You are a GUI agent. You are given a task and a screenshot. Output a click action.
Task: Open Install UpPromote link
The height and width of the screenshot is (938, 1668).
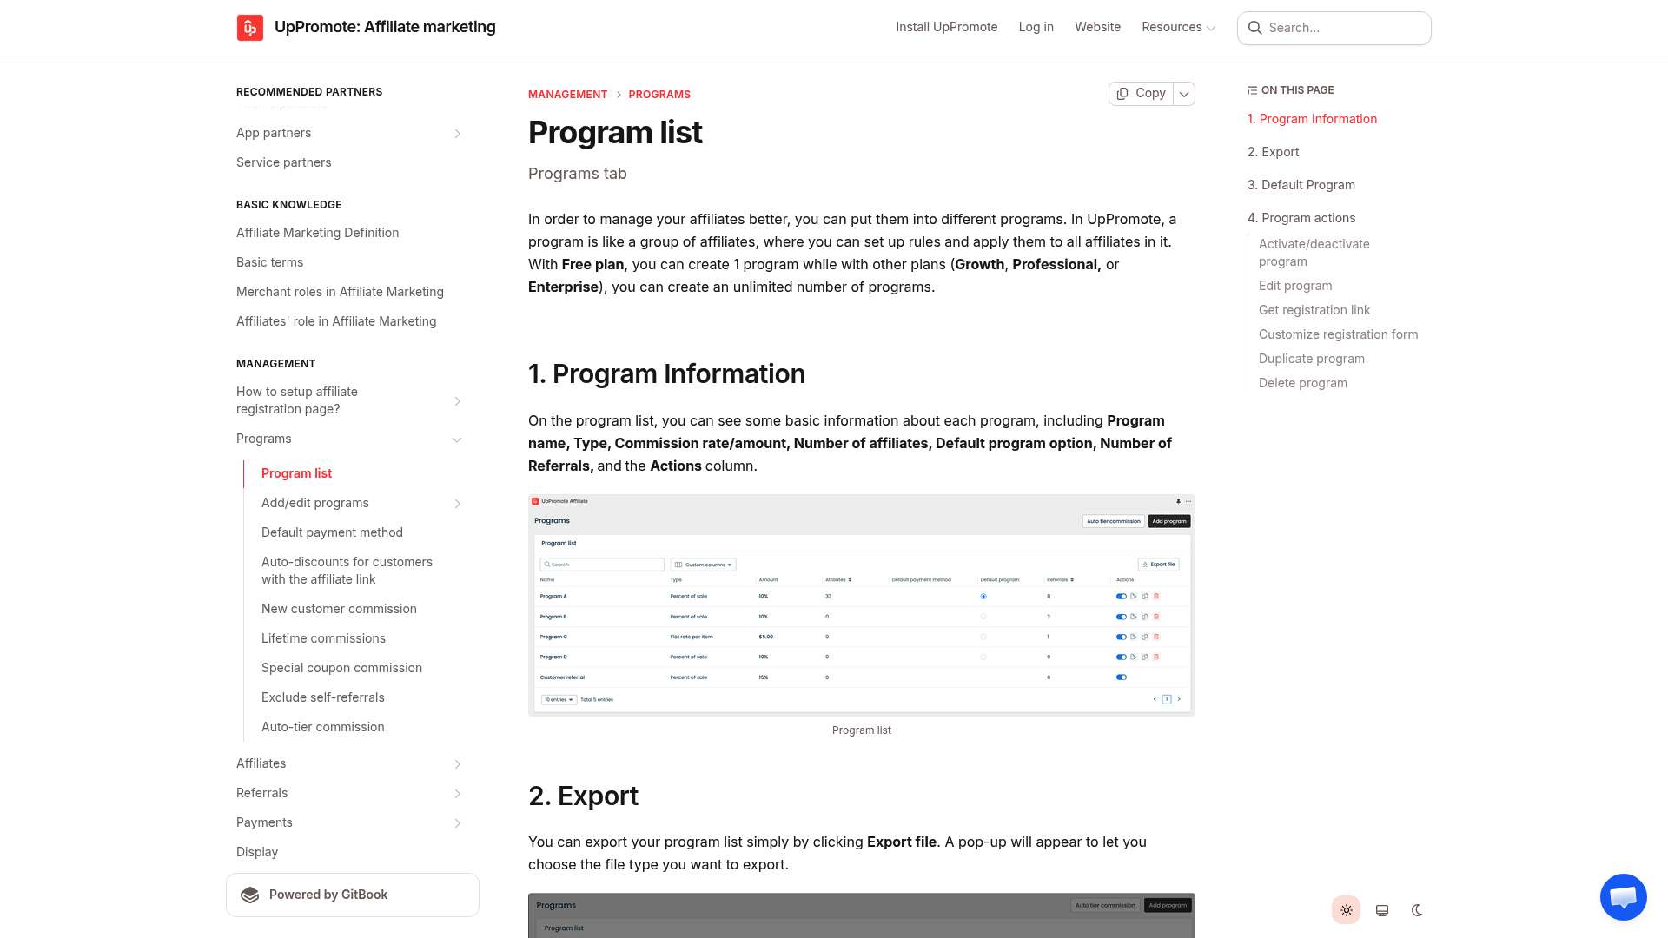pos(946,27)
